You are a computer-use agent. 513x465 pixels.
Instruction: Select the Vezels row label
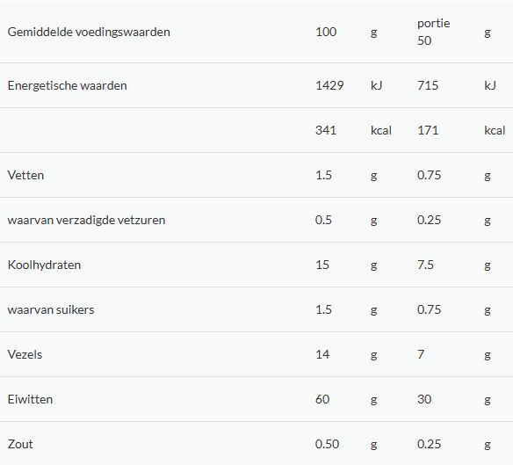coord(25,354)
